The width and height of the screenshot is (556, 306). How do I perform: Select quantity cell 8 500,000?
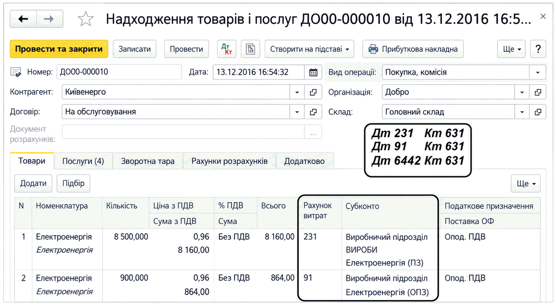[x=131, y=237]
